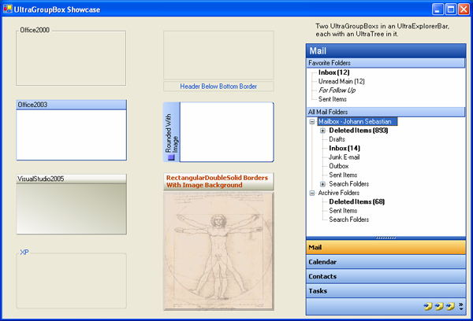473x321 pixels.
Task: Expand the Deleted Items (893) folder
Action: click(x=322, y=131)
